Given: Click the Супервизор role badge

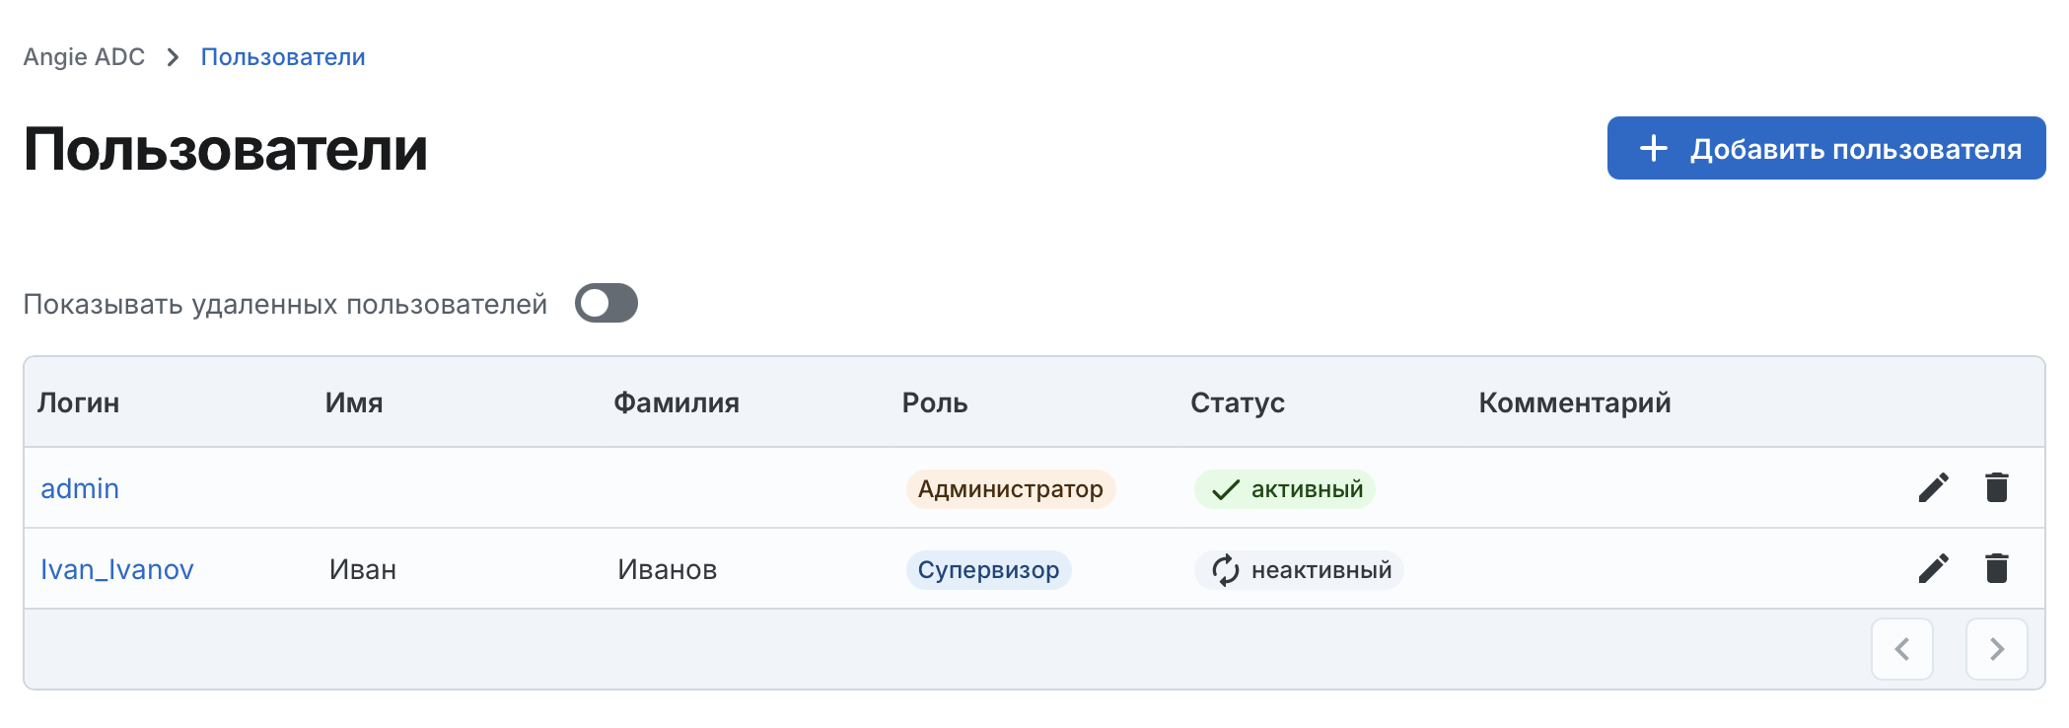Looking at the screenshot, I should click(989, 569).
